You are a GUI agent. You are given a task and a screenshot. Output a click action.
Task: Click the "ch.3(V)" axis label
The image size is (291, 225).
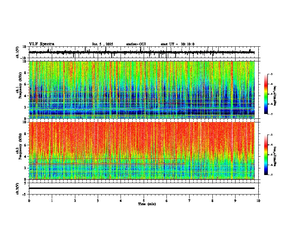(18, 189)
